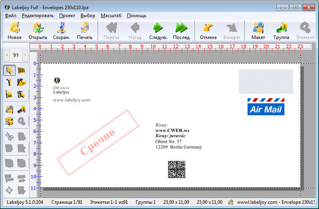Viewport: 319px width, 209px height.
Task: Open the Редактировать menu
Action: 38,15
